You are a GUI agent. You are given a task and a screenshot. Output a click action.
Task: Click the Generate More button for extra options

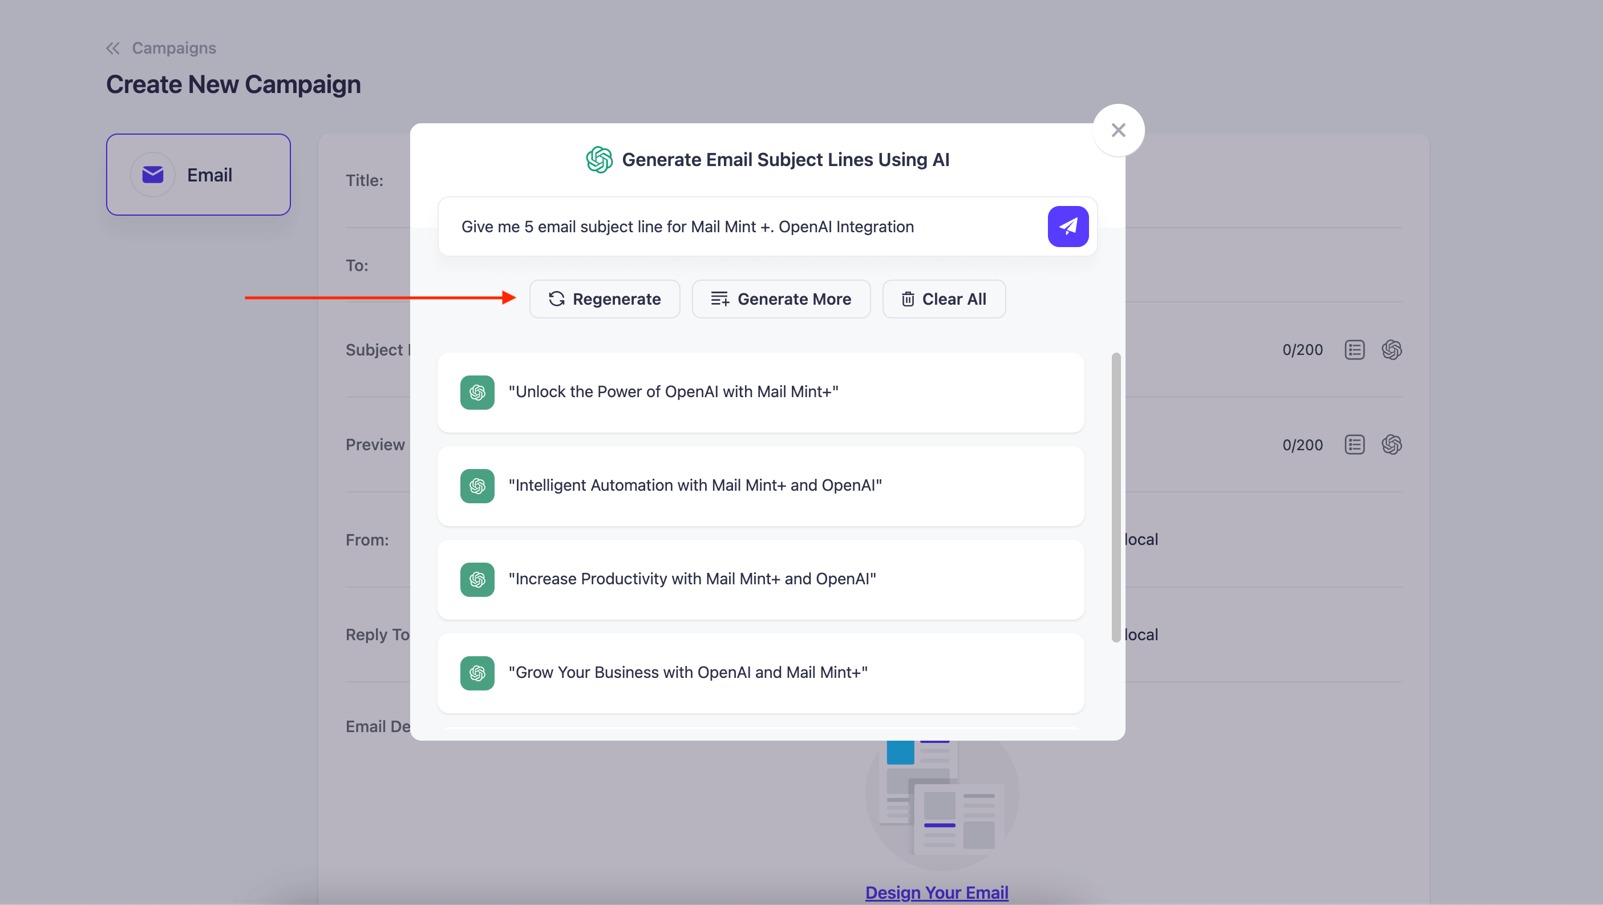[780, 298]
